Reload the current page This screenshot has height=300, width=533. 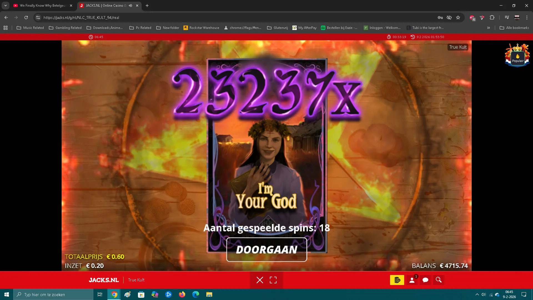click(26, 17)
